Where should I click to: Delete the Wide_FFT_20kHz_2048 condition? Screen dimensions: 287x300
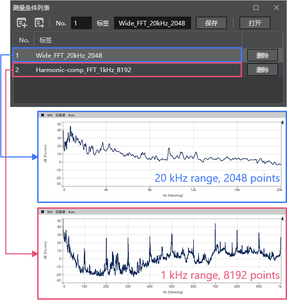(262, 55)
